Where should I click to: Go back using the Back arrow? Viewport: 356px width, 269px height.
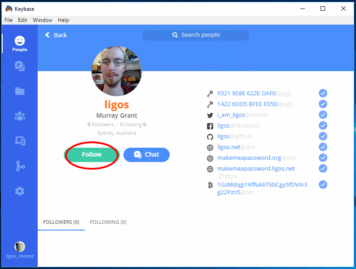pyautogui.click(x=56, y=35)
